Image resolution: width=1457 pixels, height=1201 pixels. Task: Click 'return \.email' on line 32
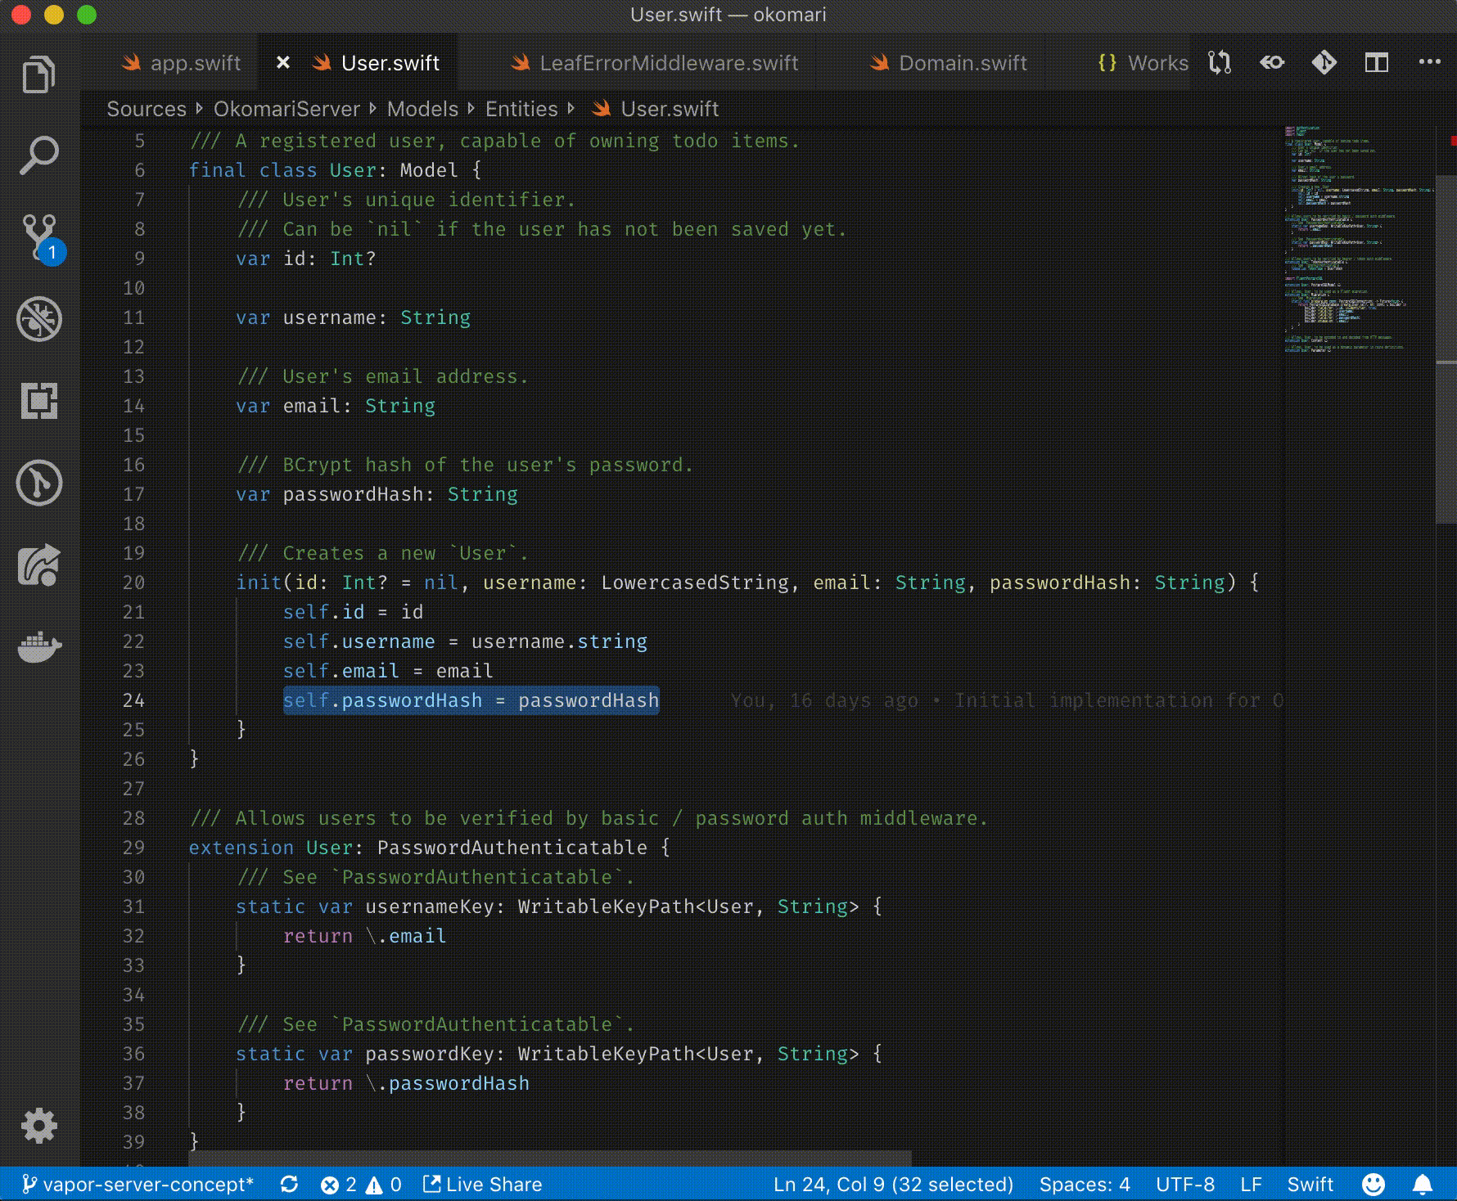pyautogui.click(x=365, y=936)
